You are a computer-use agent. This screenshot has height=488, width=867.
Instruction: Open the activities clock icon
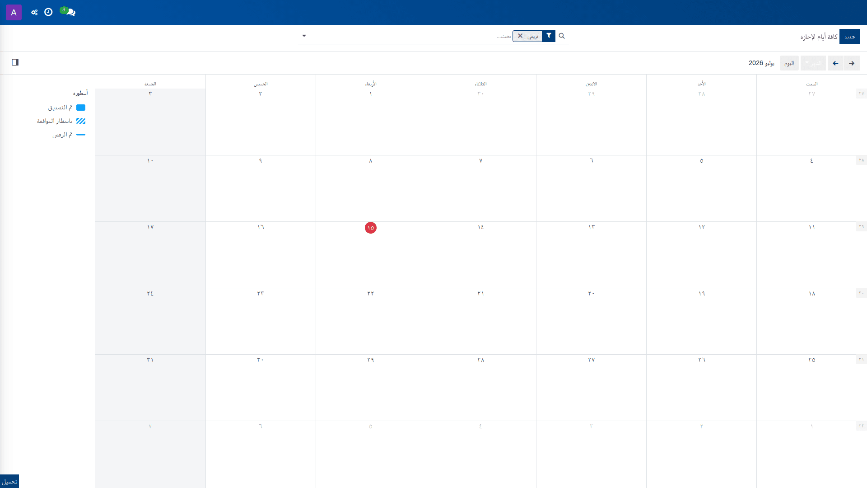tap(48, 12)
